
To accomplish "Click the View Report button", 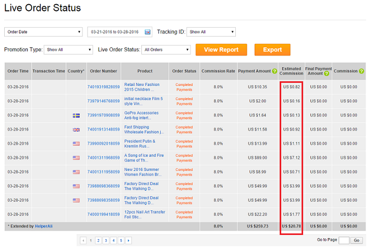I will pyautogui.click(x=221, y=49).
